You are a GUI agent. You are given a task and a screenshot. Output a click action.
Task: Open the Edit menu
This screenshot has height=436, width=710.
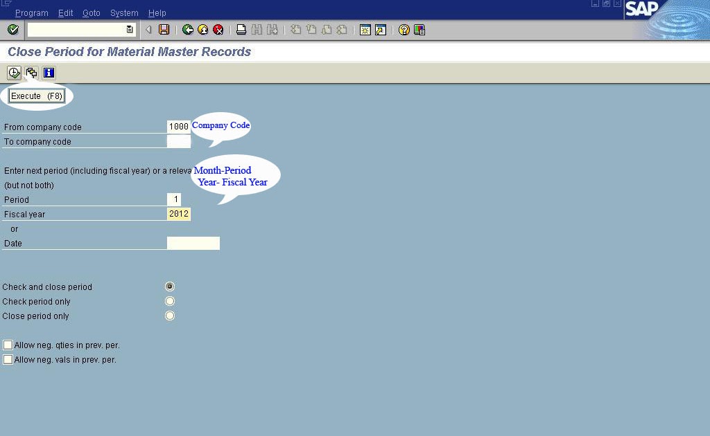coord(66,13)
